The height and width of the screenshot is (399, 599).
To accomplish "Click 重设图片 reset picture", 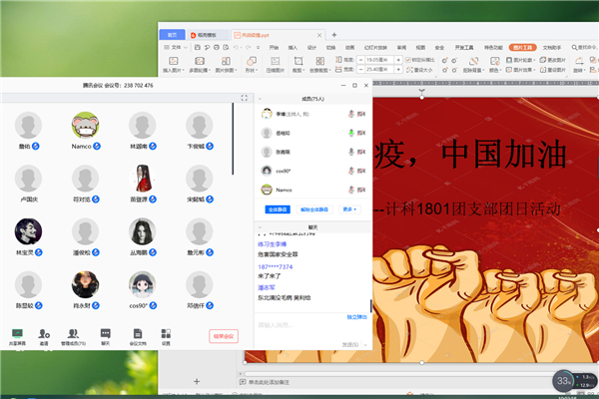I will (x=553, y=70).
